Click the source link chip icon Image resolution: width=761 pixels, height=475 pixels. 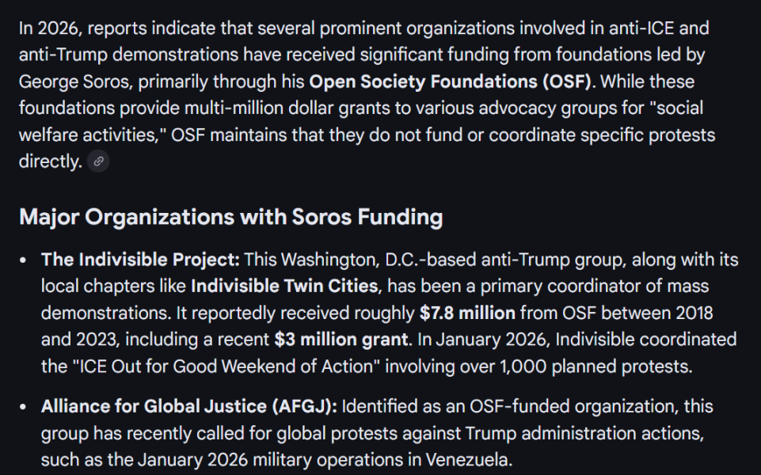coord(98,161)
